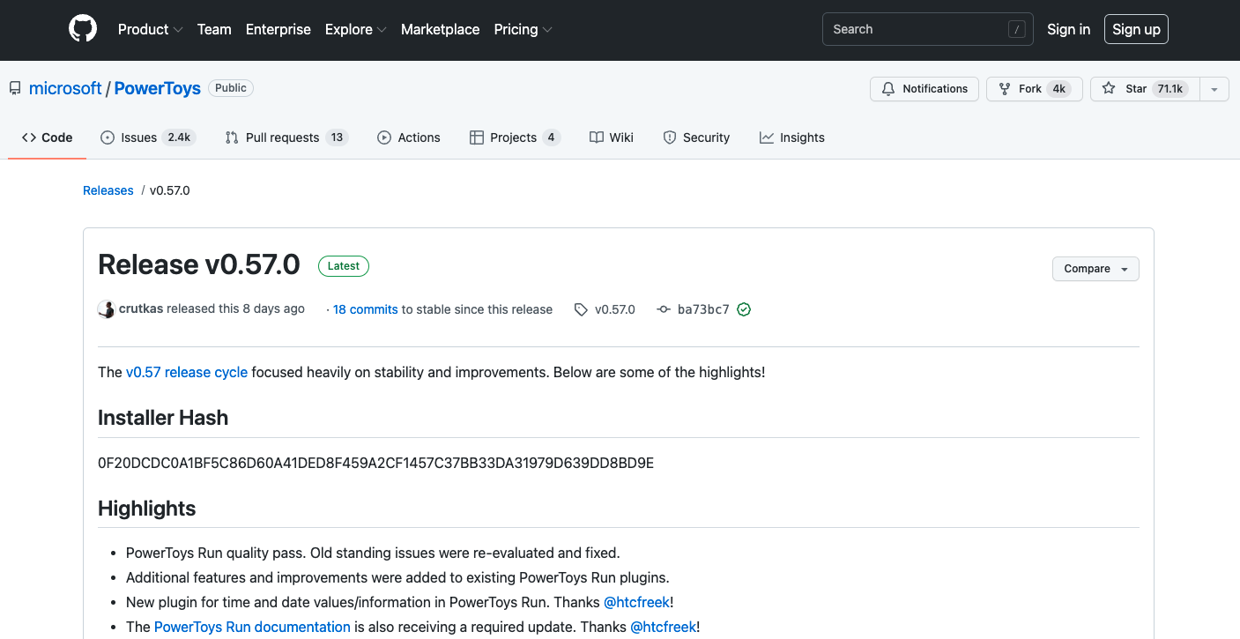Click crutkas avatar image

click(107, 309)
